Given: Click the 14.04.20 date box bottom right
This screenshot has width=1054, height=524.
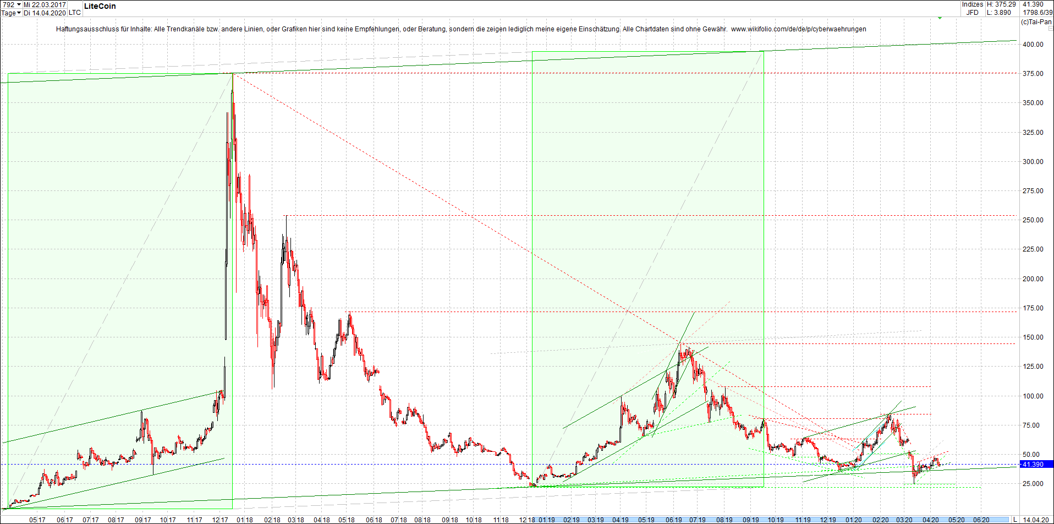Looking at the screenshot, I should 1036,520.
